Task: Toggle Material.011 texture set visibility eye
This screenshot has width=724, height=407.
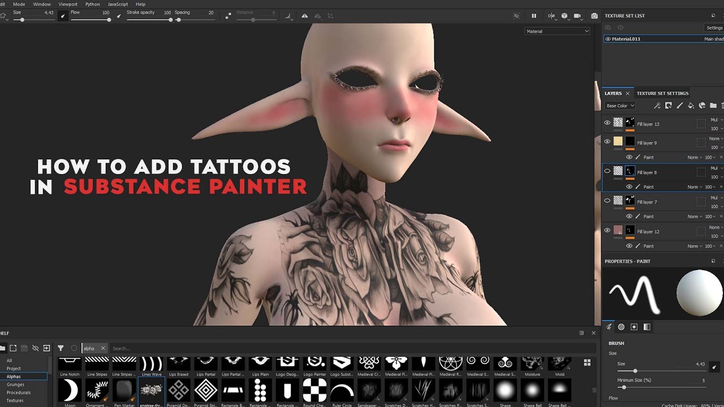Action: point(608,39)
